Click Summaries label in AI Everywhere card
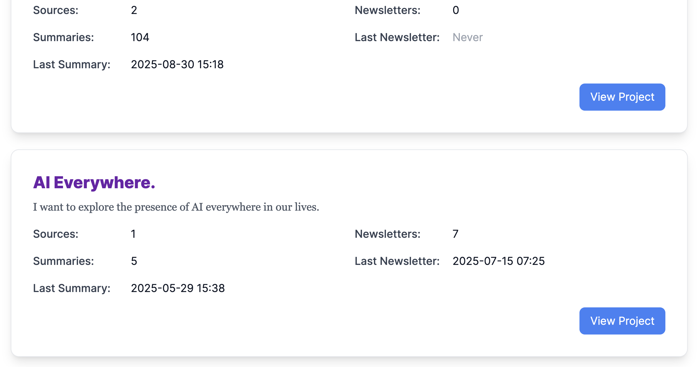The height and width of the screenshot is (367, 699). click(64, 261)
